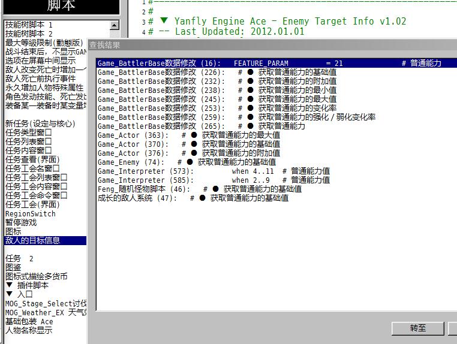Click the script list scroll up arrow
Image resolution: width=457 pixels, height=344 pixels.
pyautogui.click(x=114, y=25)
